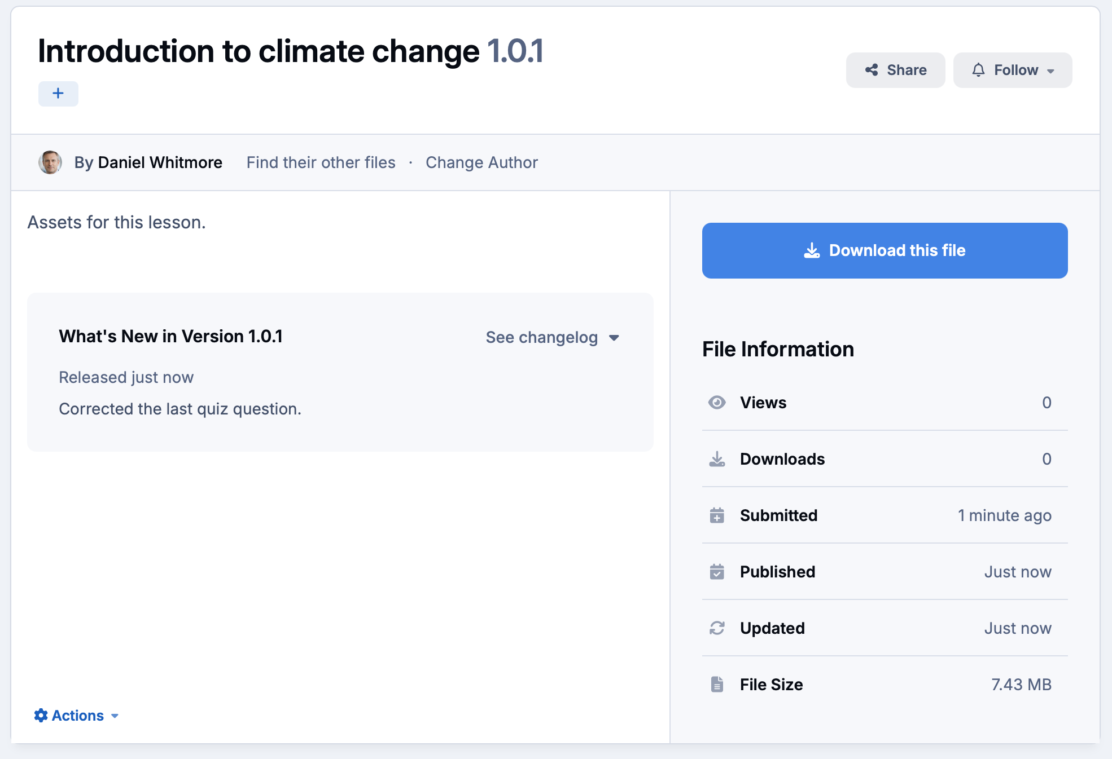The image size is (1112, 759).
Task: Click the download icon in blue button
Action: click(x=812, y=250)
